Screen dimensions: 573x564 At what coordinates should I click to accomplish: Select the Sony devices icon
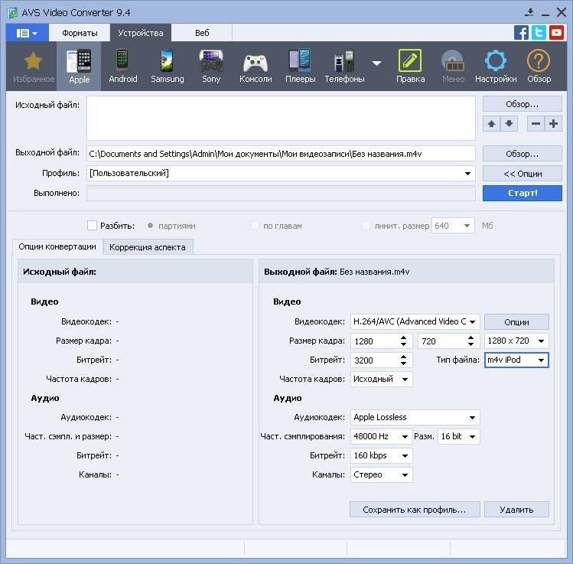tap(211, 60)
